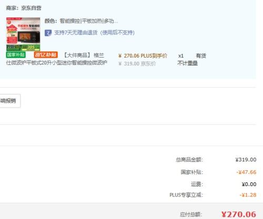Click the 有货 stock status
Screen dimensions: 263x219
click(x=201, y=56)
